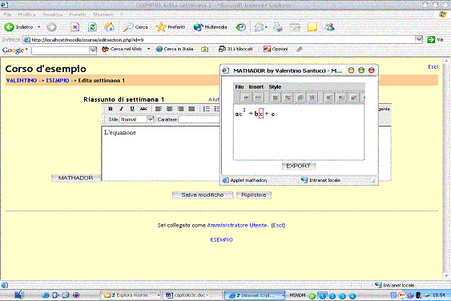Click the highlighter pencil icon on Google toolbar
Image resolution: width=451 pixels, height=301 pixels.
(x=300, y=49)
